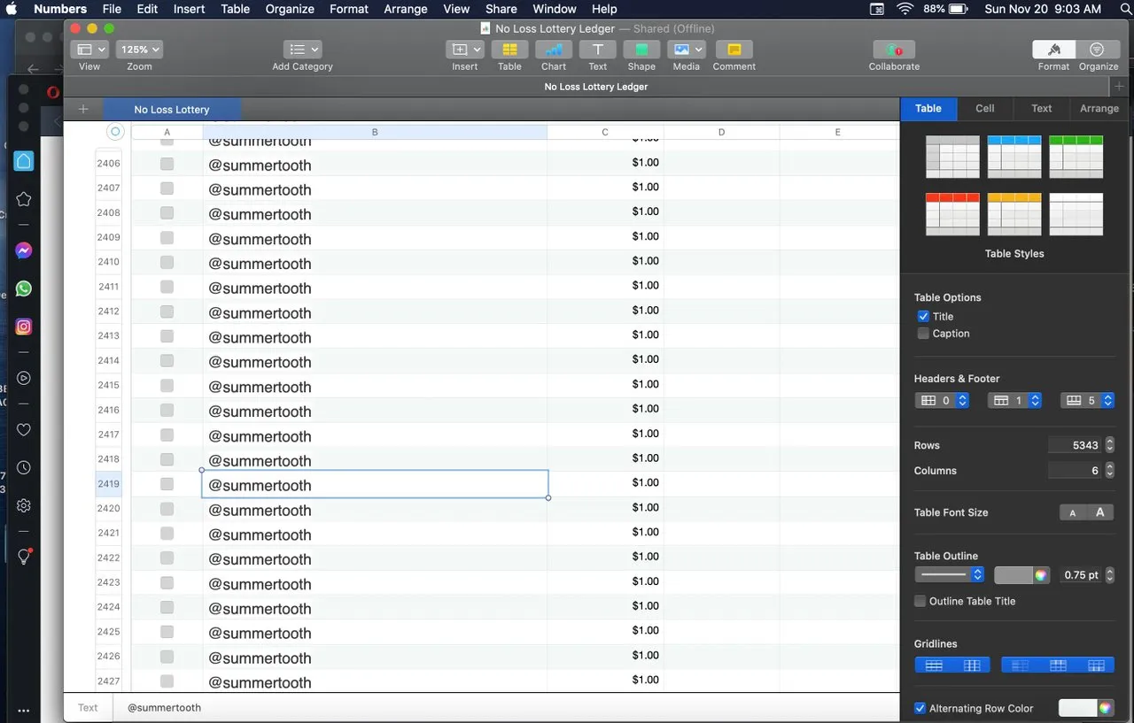This screenshot has height=723, width=1134.
Task: Open the Add Category toolbar button
Action: coord(302,50)
